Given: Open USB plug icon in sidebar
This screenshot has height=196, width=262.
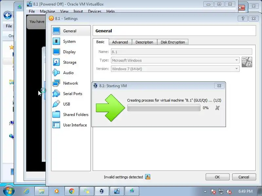Looking at the screenshot, I should pos(56,104).
